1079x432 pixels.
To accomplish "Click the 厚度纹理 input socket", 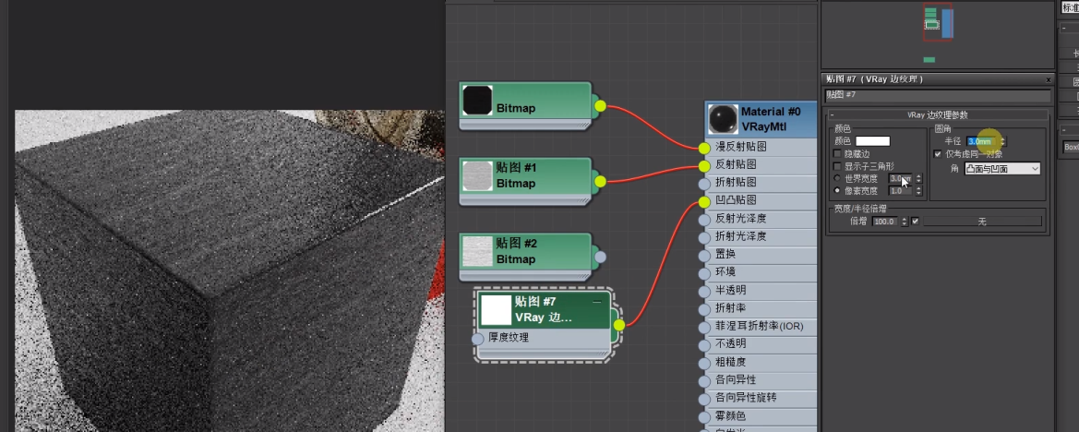I will coord(478,339).
